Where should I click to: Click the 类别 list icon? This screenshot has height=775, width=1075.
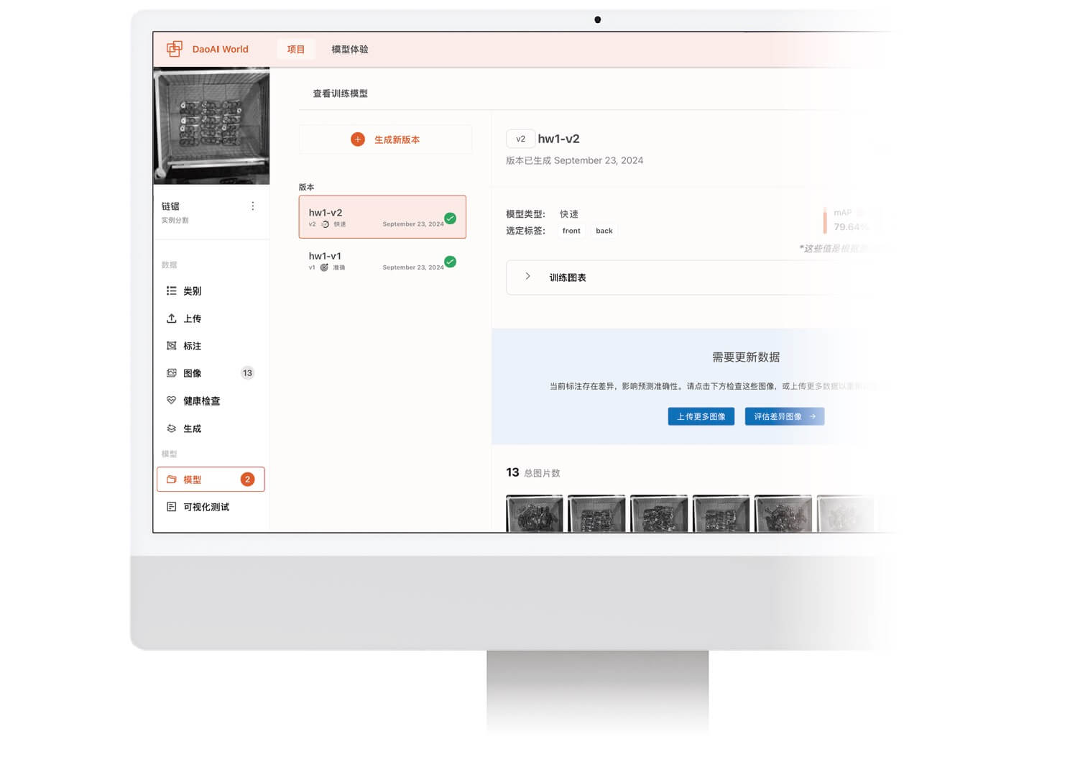click(x=171, y=290)
